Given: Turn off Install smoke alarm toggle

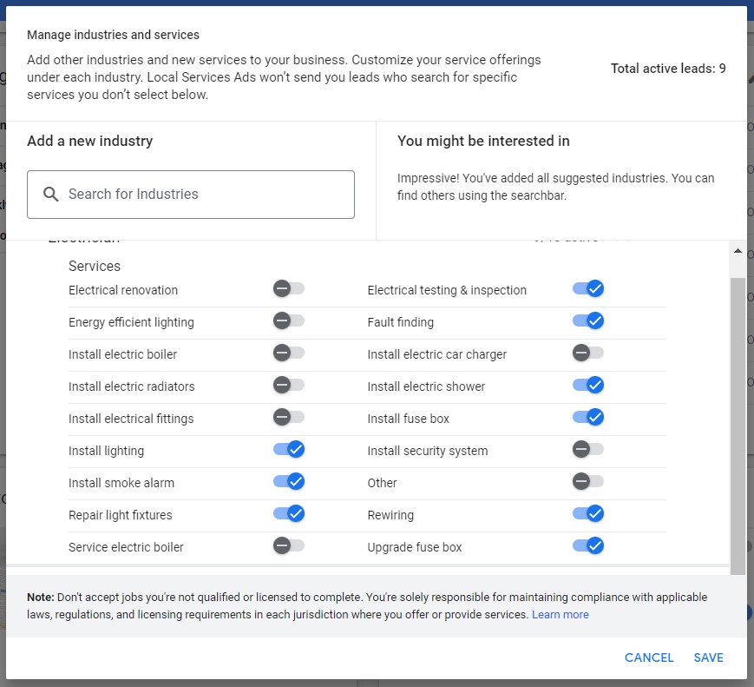Looking at the screenshot, I should tap(288, 482).
